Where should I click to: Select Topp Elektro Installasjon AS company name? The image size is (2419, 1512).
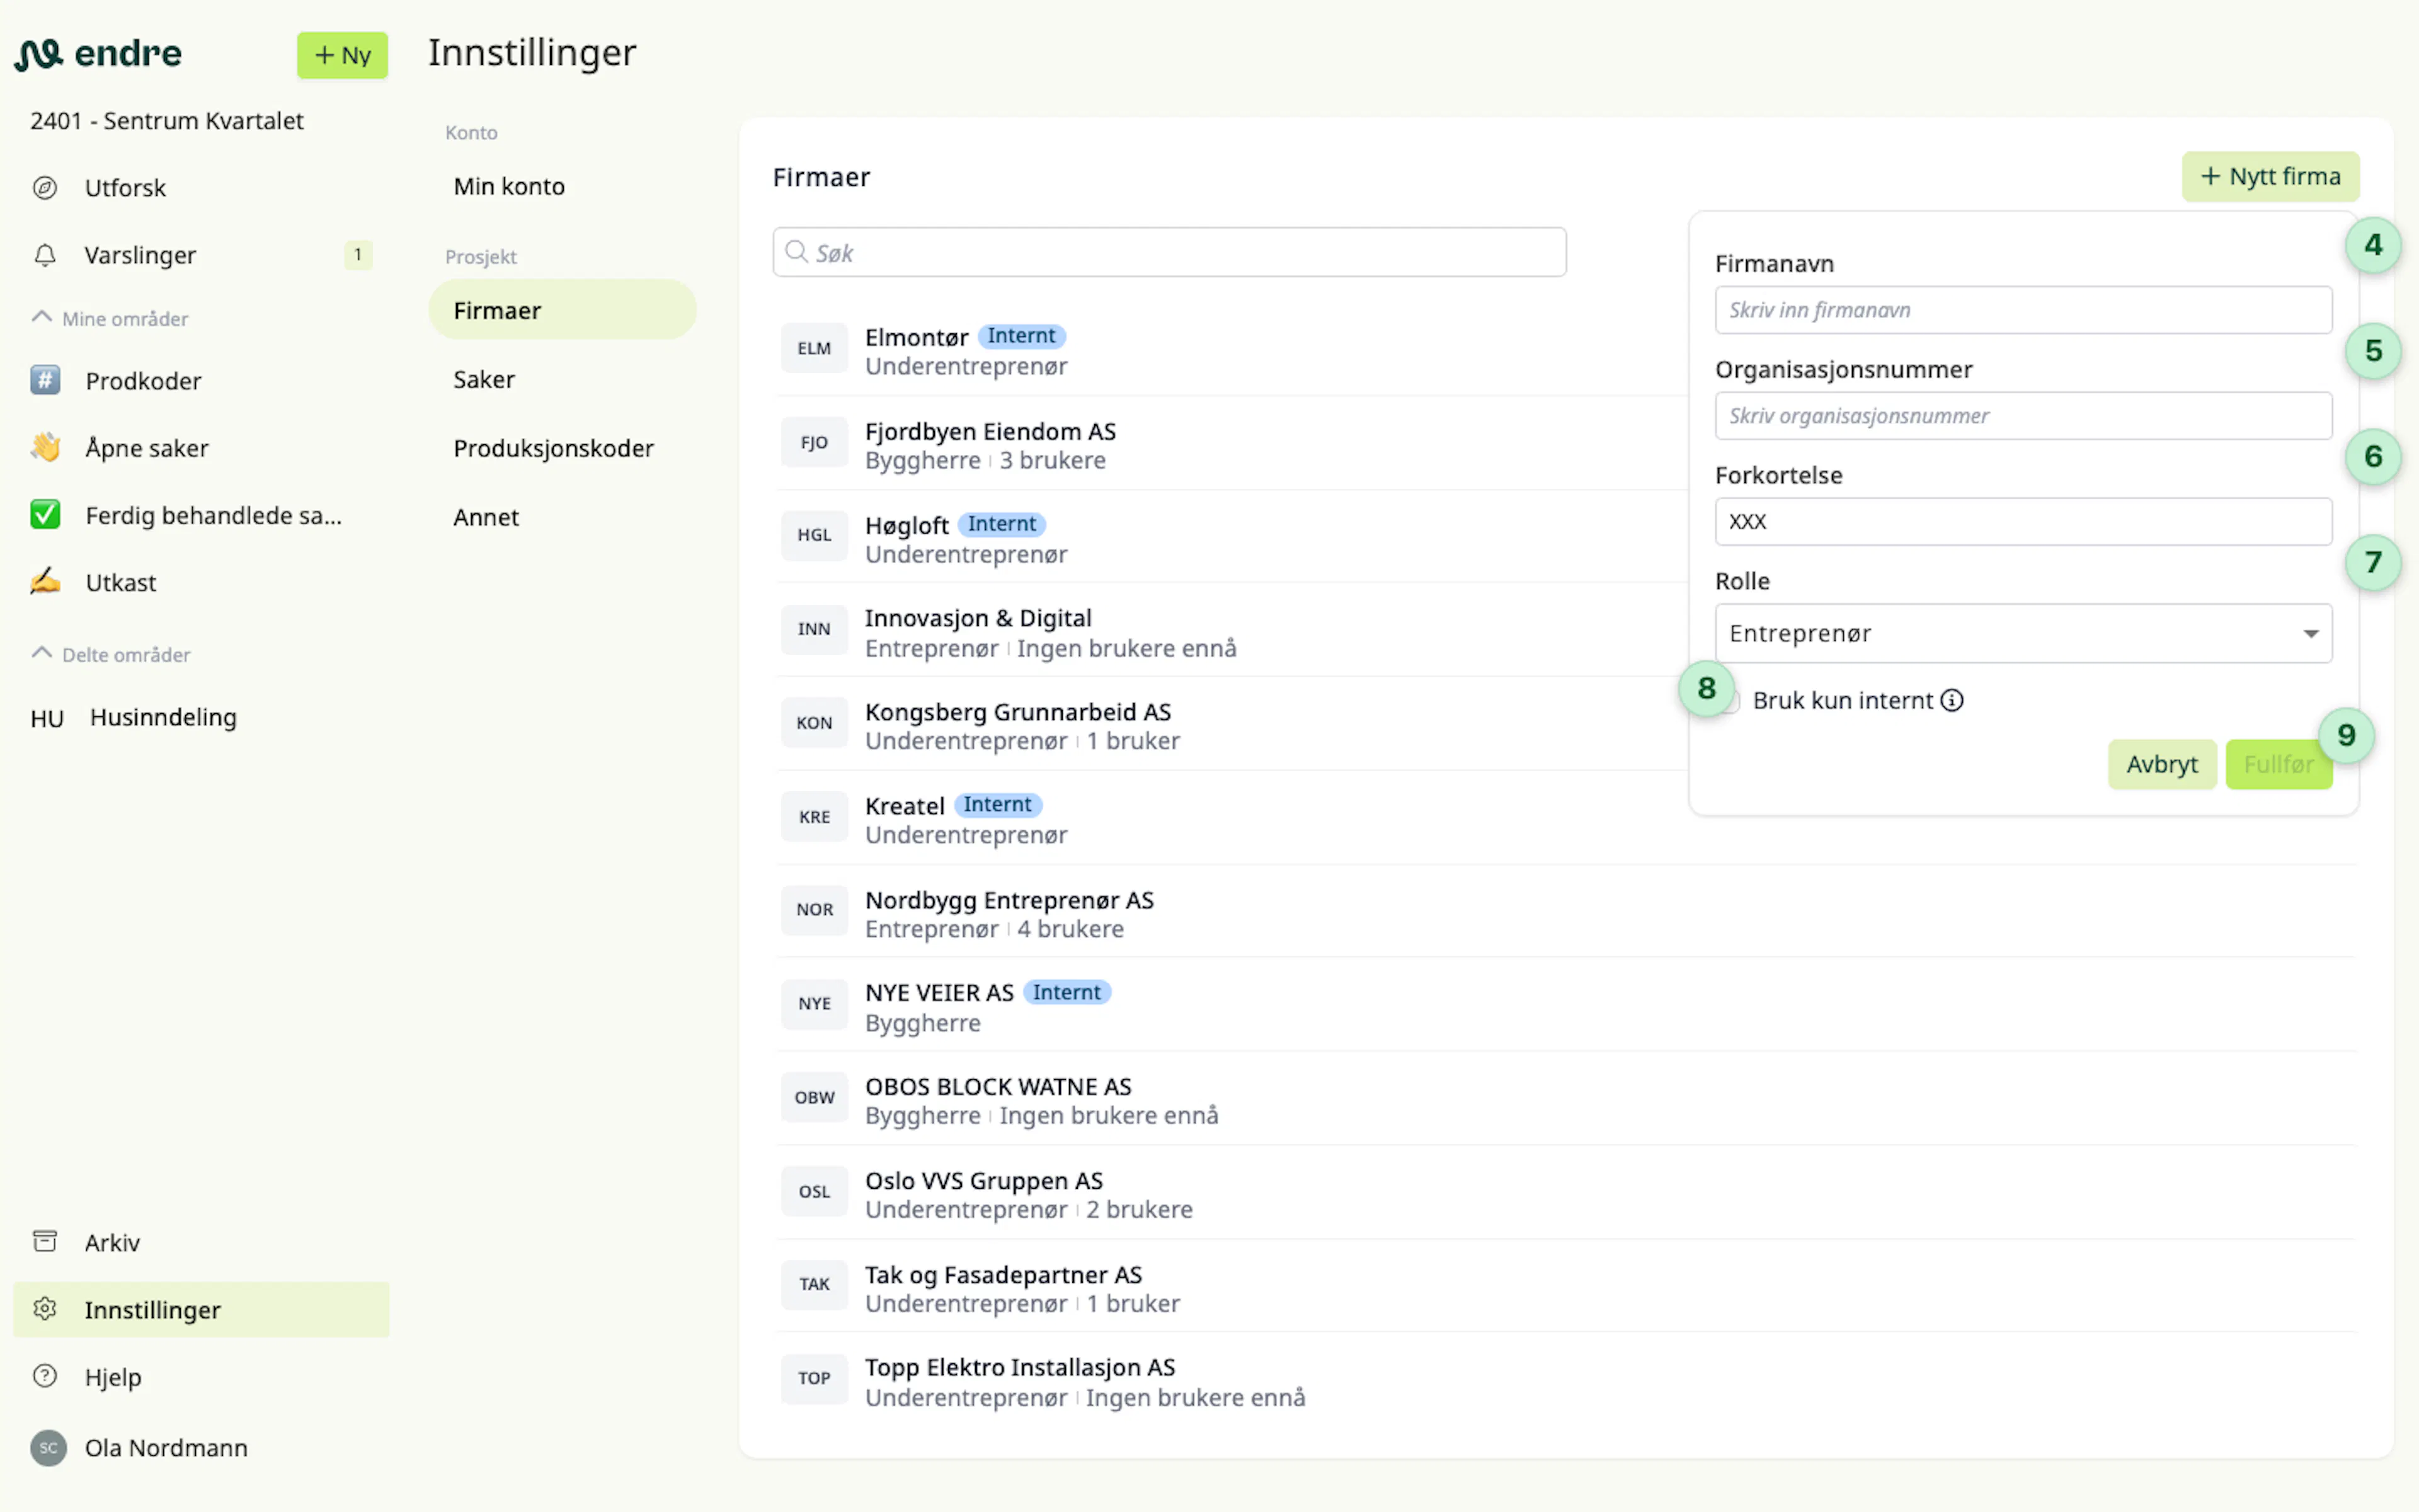(1020, 1368)
